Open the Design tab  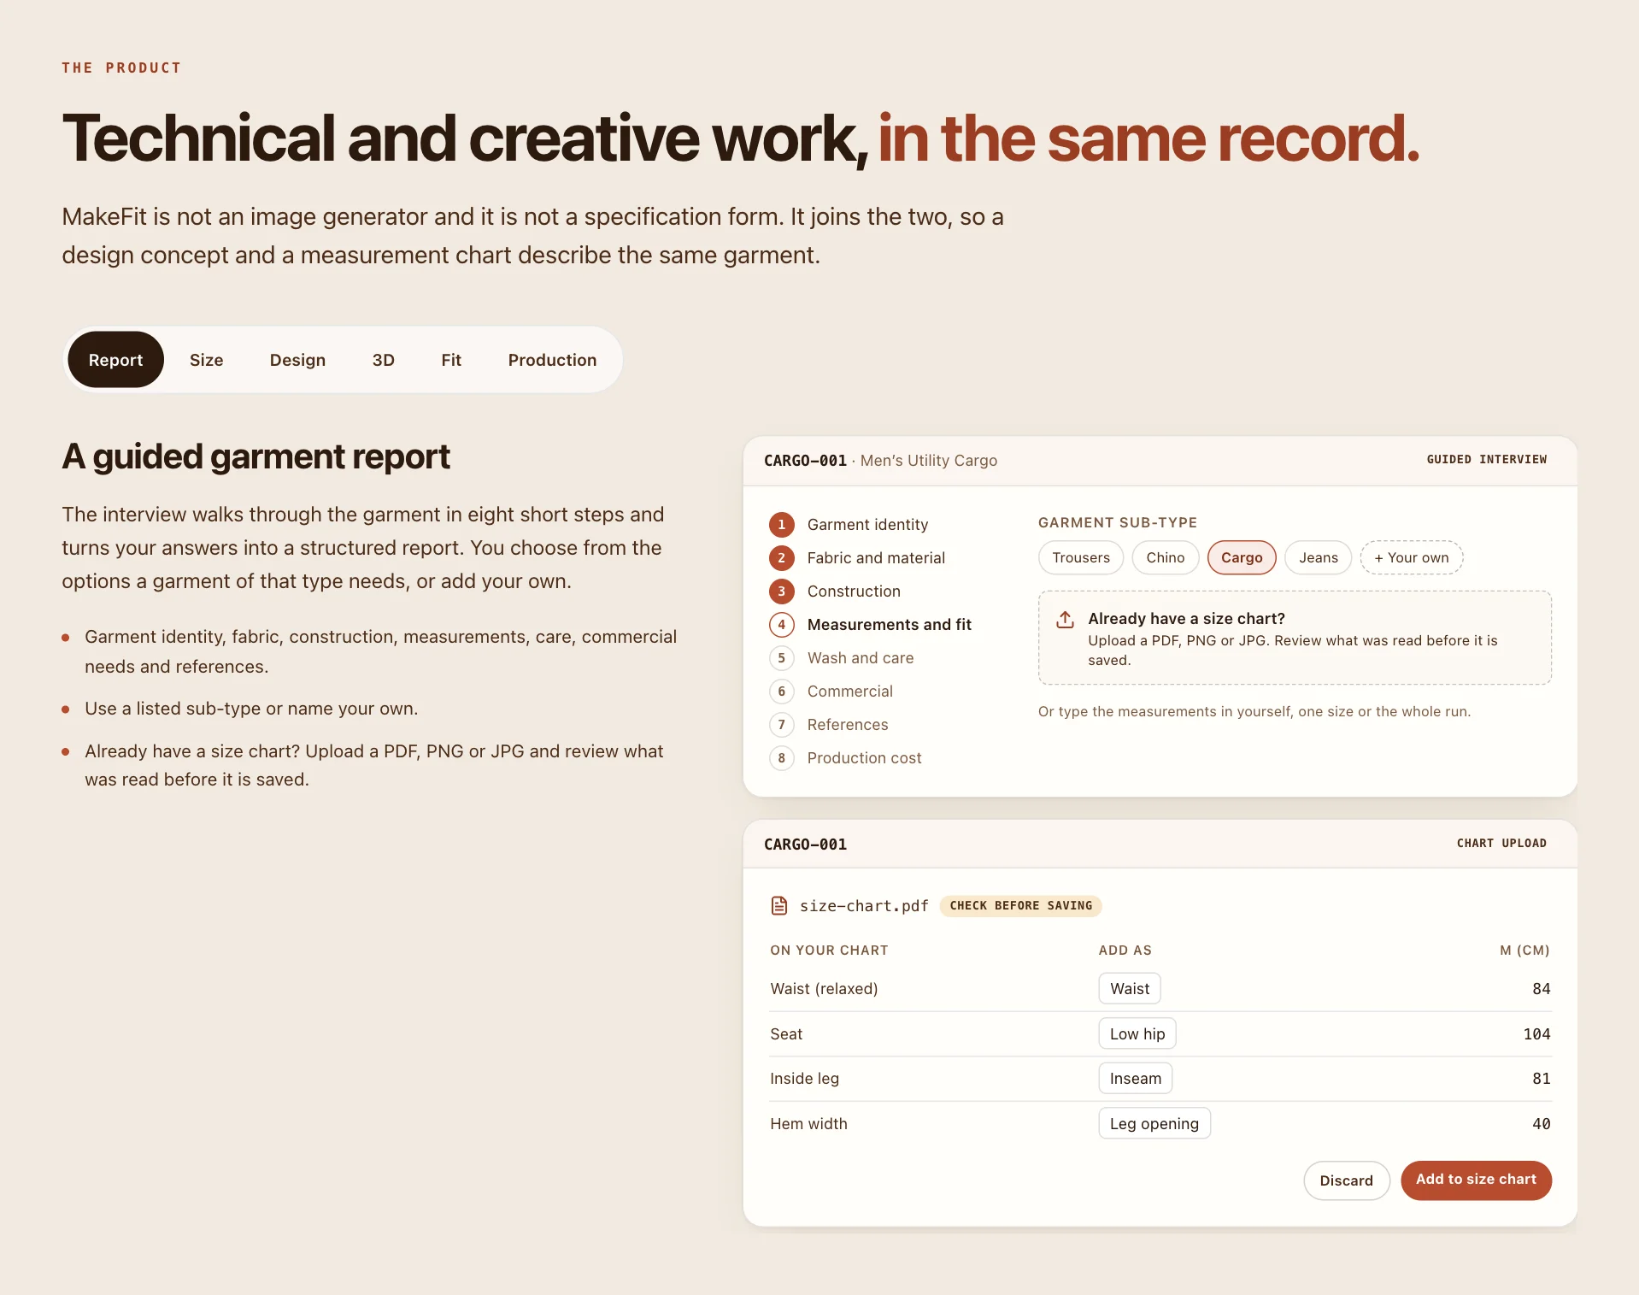[x=297, y=360]
